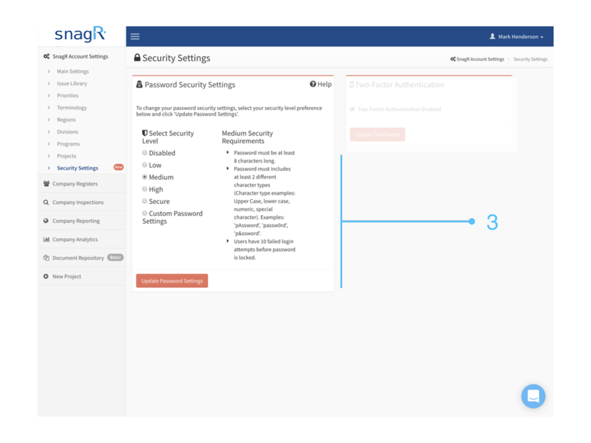Click the Medium Security Requirements heading
Viewport: 591px width, 443px height.
247,137
